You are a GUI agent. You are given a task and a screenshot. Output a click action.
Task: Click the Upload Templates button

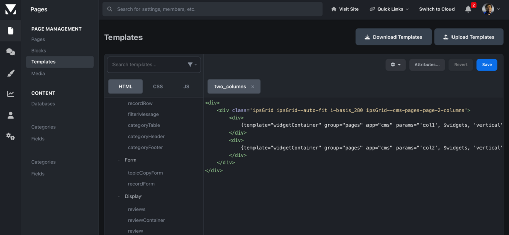coord(469,37)
